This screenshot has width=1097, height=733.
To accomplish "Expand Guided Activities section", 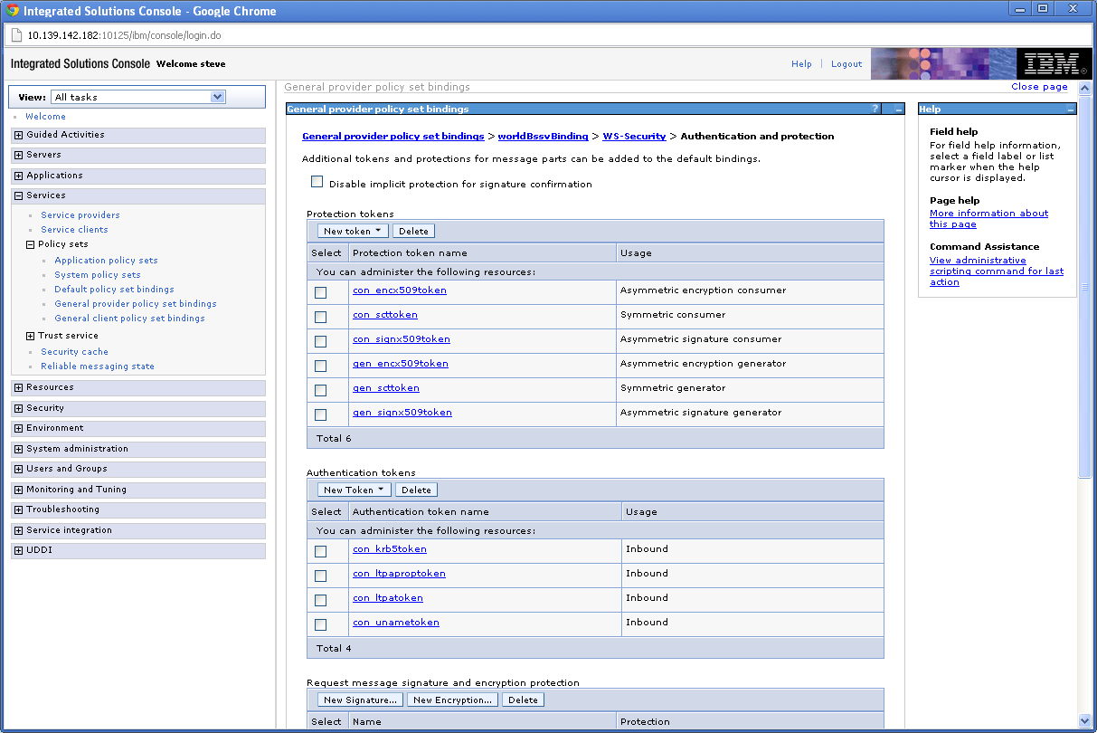I will tap(18, 135).
